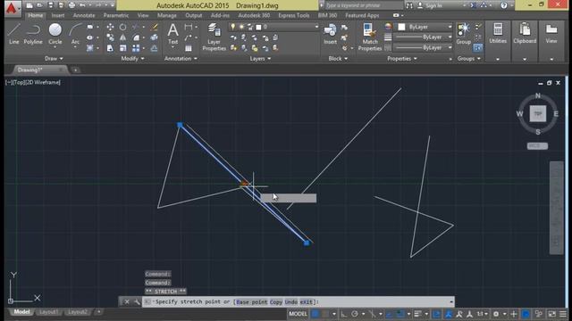Image resolution: width=572 pixels, height=321 pixels.
Task: Insert a Table from Annotation panel
Action: tap(189, 48)
